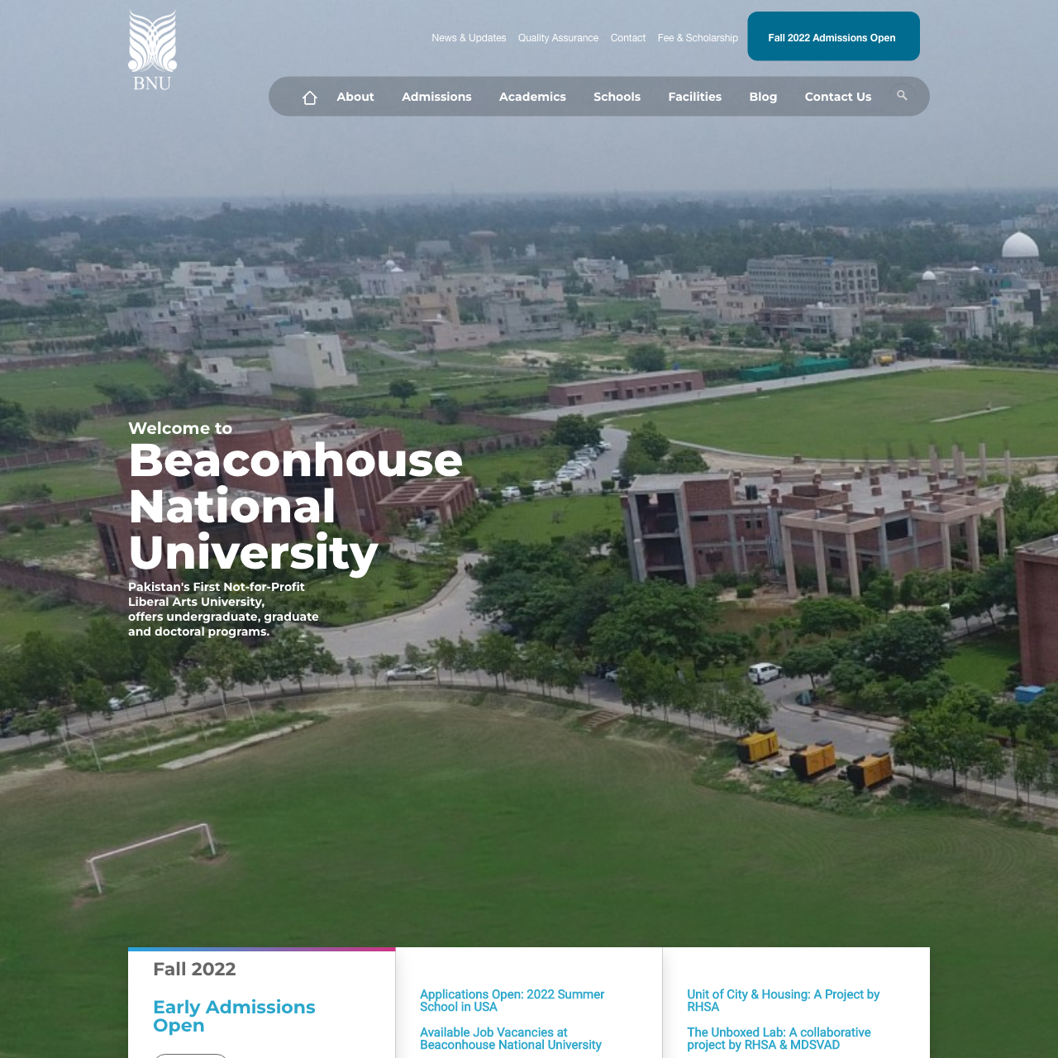This screenshot has width=1058, height=1058.
Task: Click the BNU logo
Action: [x=152, y=50]
